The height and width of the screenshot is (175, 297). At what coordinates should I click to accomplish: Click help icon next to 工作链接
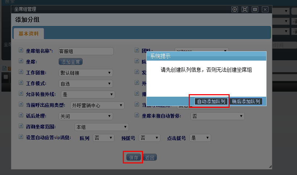[21, 73]
